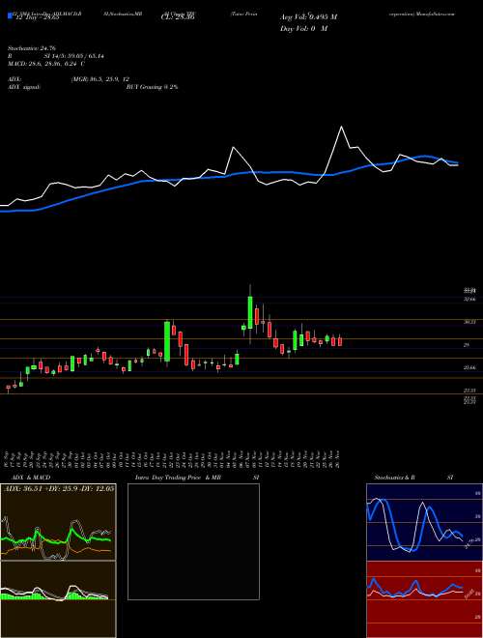This screenshot has height=638, width=483.
Task: Select the 'SI 14/3: 59.05 / 65.14' line
Action: (x=74, y=56)
